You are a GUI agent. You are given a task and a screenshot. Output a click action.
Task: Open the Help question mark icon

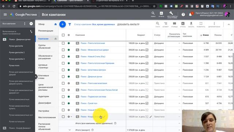tap(183, 15)
